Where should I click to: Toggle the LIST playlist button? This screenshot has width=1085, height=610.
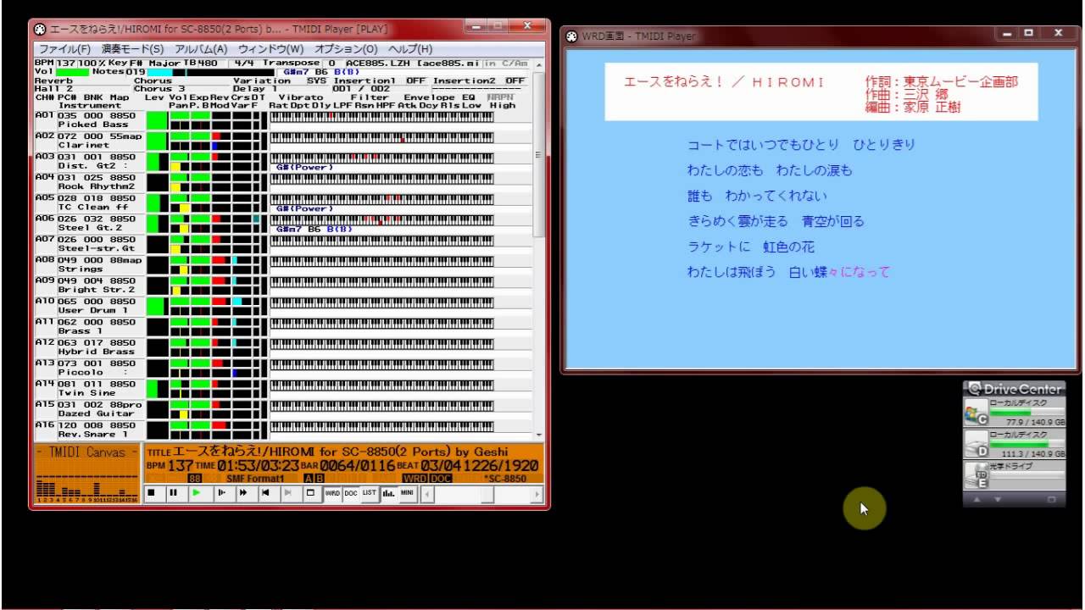tap(369, 492)
